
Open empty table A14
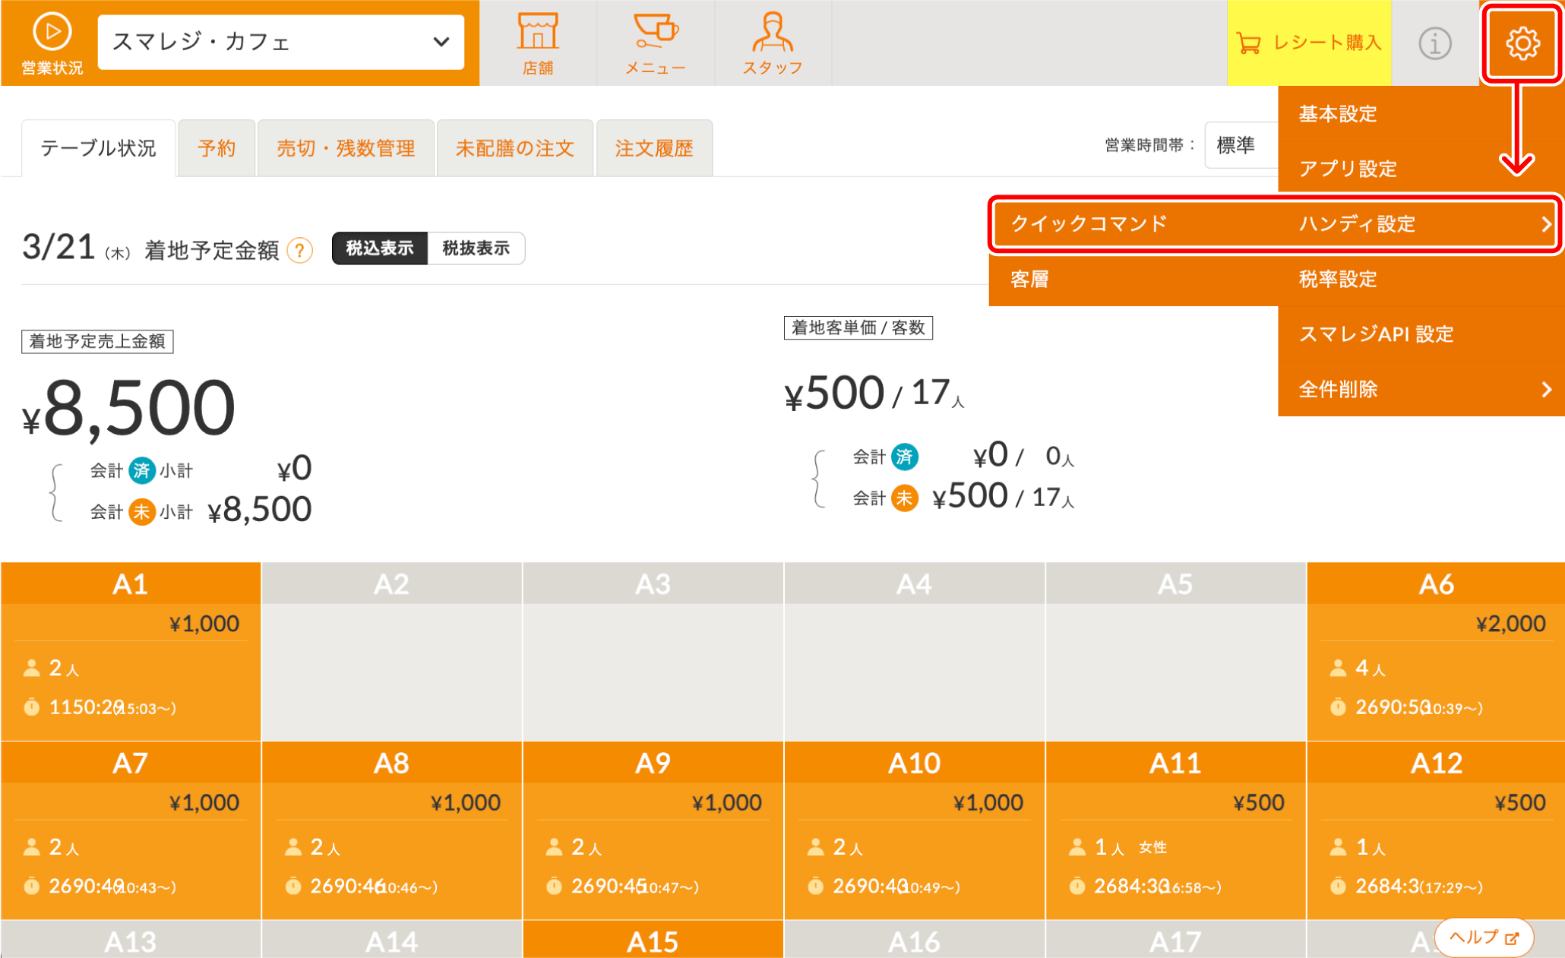[x=392, y=940]
